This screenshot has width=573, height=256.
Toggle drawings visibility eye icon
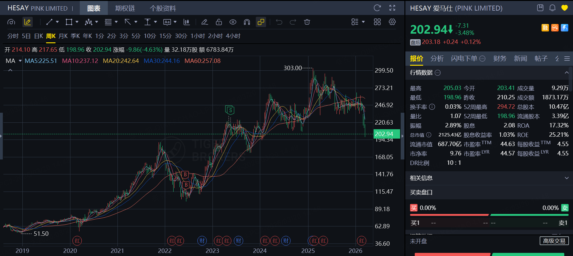(233, 22)
